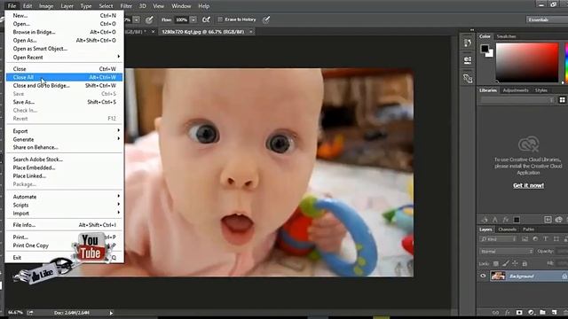
Task: Toggle pressure for size icon
Action: (x=266, y=19)
